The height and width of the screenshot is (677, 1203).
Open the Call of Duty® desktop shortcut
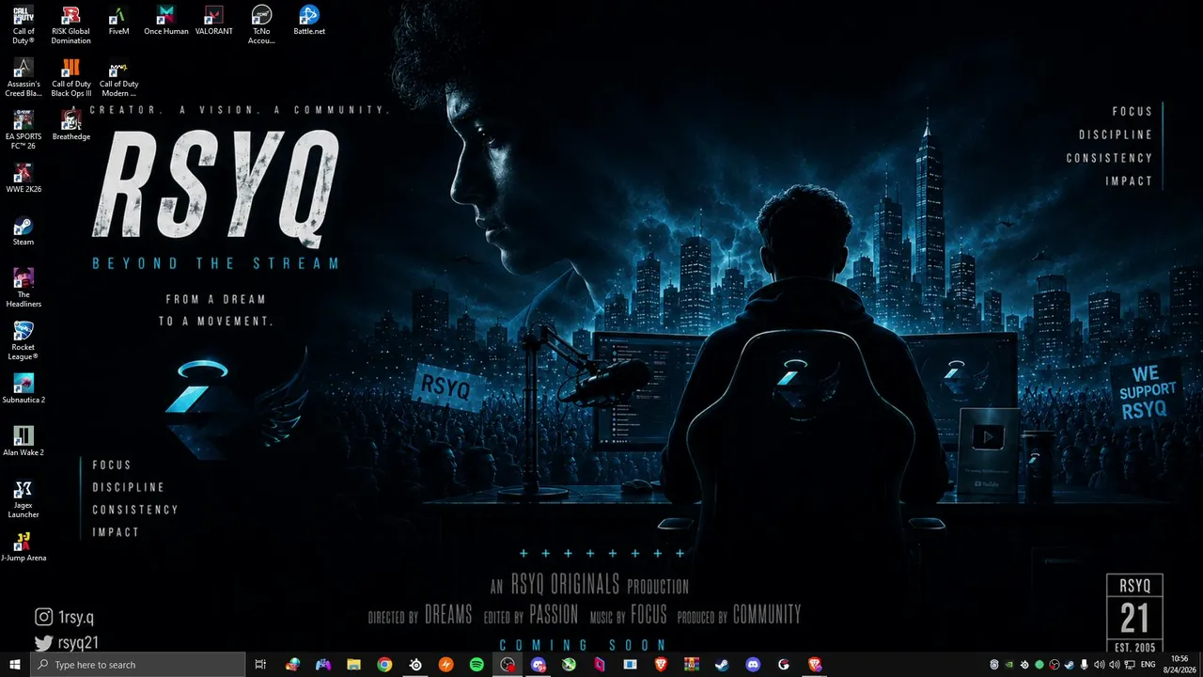pyautogui.click(x=23, y=24)
